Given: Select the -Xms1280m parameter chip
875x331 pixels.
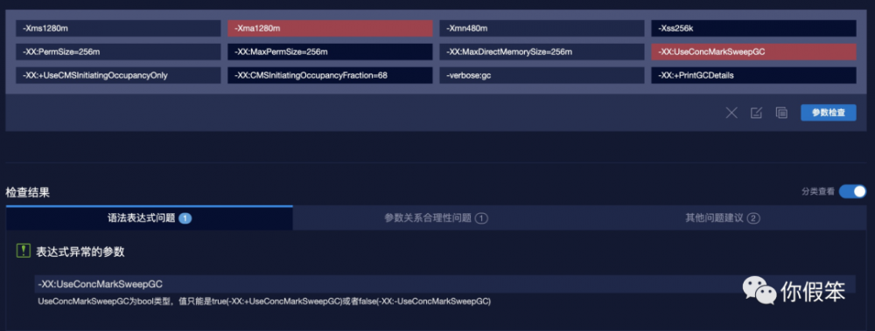Looking at the screenshot, I should (x=119, y=29).
